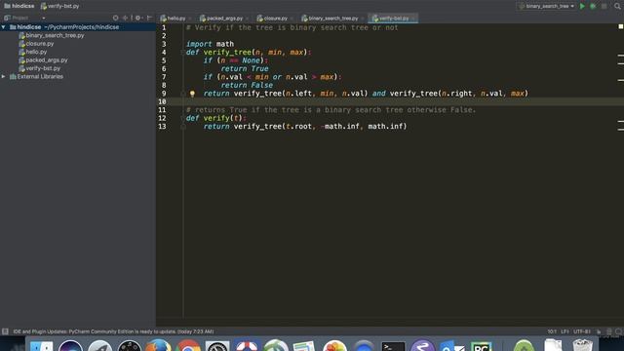Click the tool windows toggle icon in status bar
This screenshot has width=624, height=351.
tap(5, 331)
